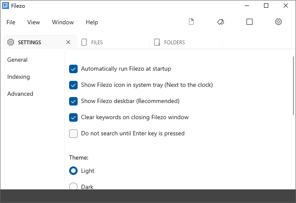Toggle clear keywords on closing window
The image size is (296, 203).
pos(73,117)
